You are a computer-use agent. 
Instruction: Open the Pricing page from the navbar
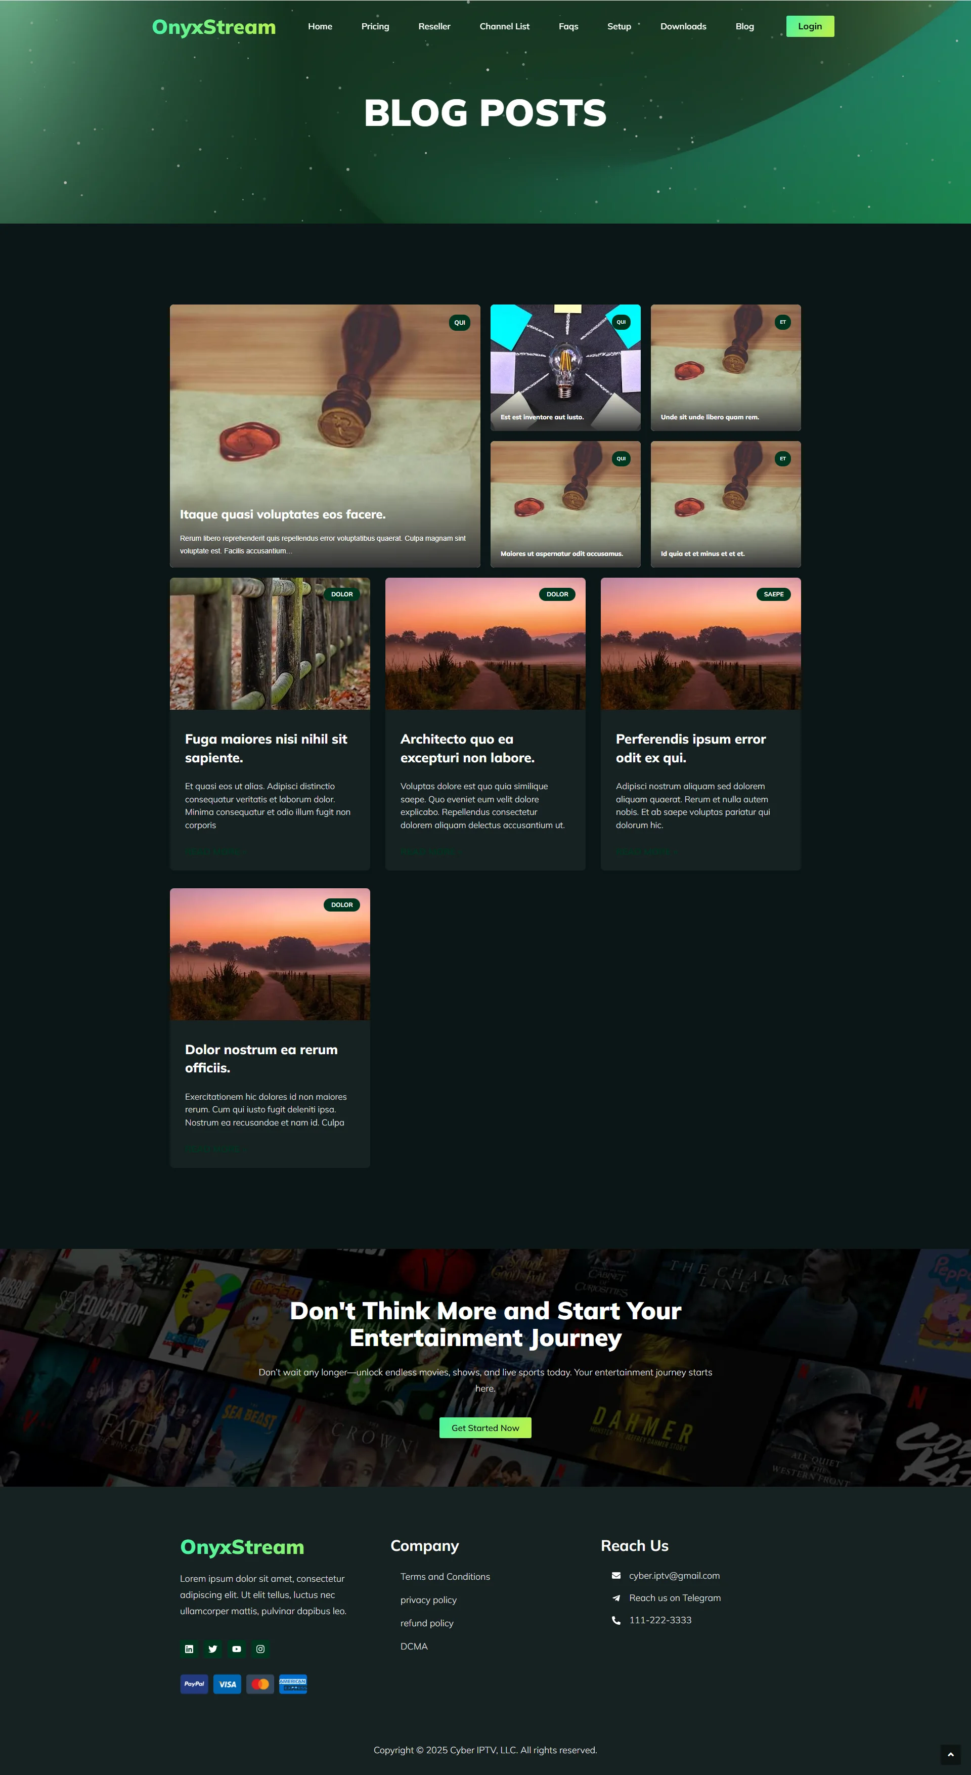375,26
